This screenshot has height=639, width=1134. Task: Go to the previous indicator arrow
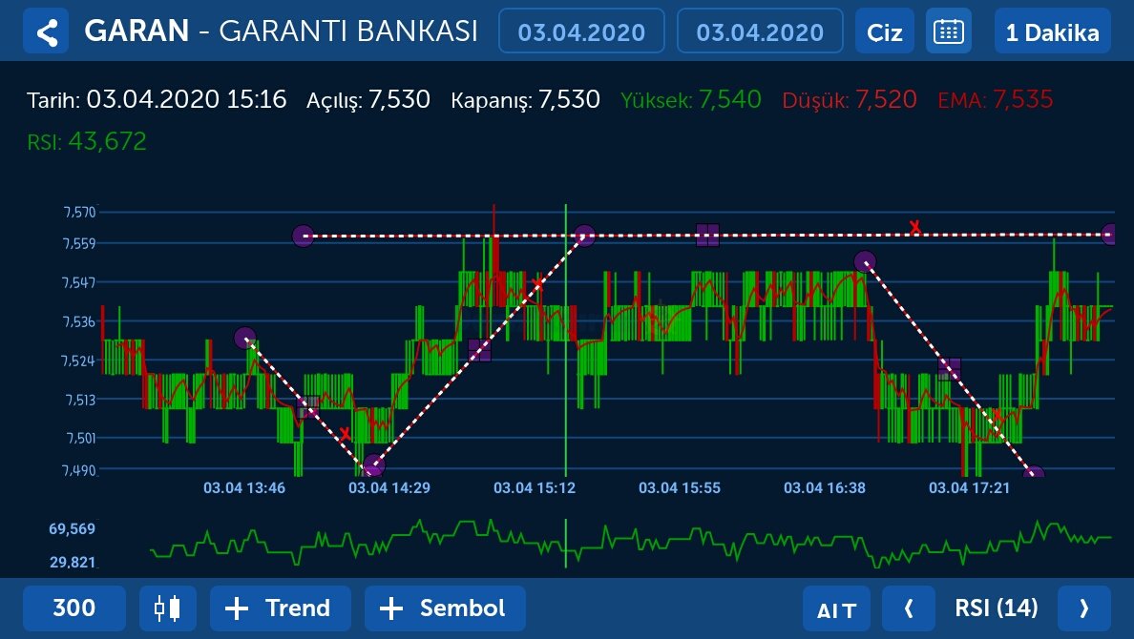(x=909, y=608)
